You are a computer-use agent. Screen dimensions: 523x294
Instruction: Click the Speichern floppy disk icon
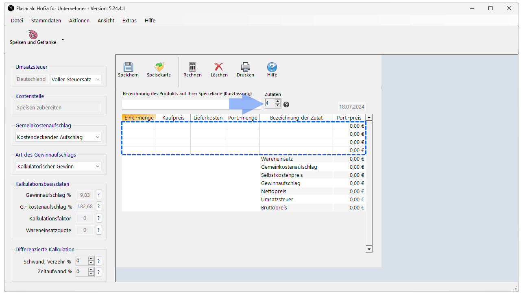point(128,68)
